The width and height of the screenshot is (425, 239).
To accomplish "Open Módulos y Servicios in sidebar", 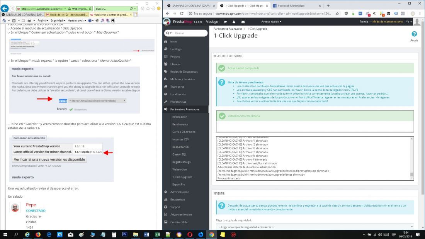I will point(182,79).
